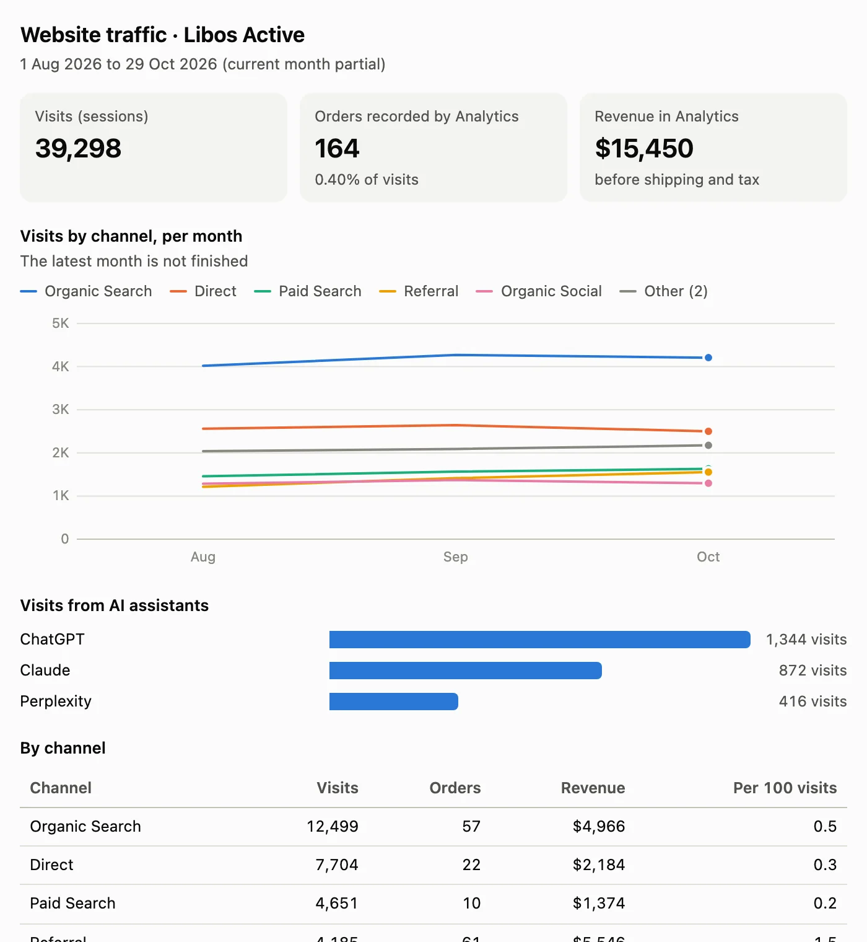This screenshot has width=867, height=942.
Task: Sort by the Per 100 visits header
Action: (x=785, y=788)
